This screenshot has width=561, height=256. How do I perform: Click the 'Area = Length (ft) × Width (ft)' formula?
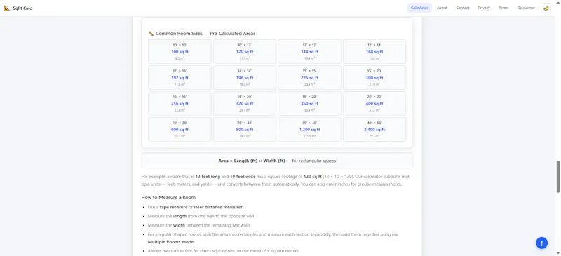[x=252, y=161]
